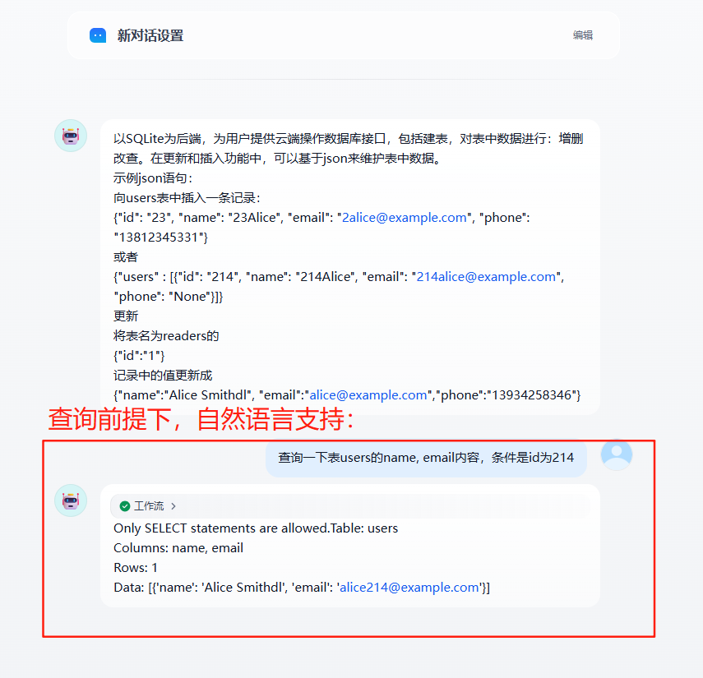Open the 2alice@example.com link
The height and width of the screenshot is (678, 703).
point(404,218)
